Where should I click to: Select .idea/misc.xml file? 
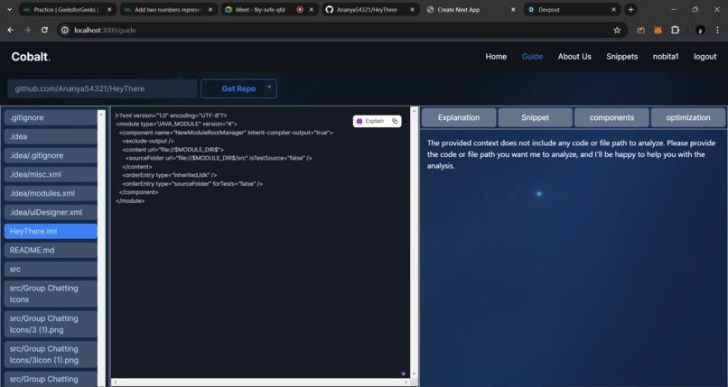tap(51, 175)
